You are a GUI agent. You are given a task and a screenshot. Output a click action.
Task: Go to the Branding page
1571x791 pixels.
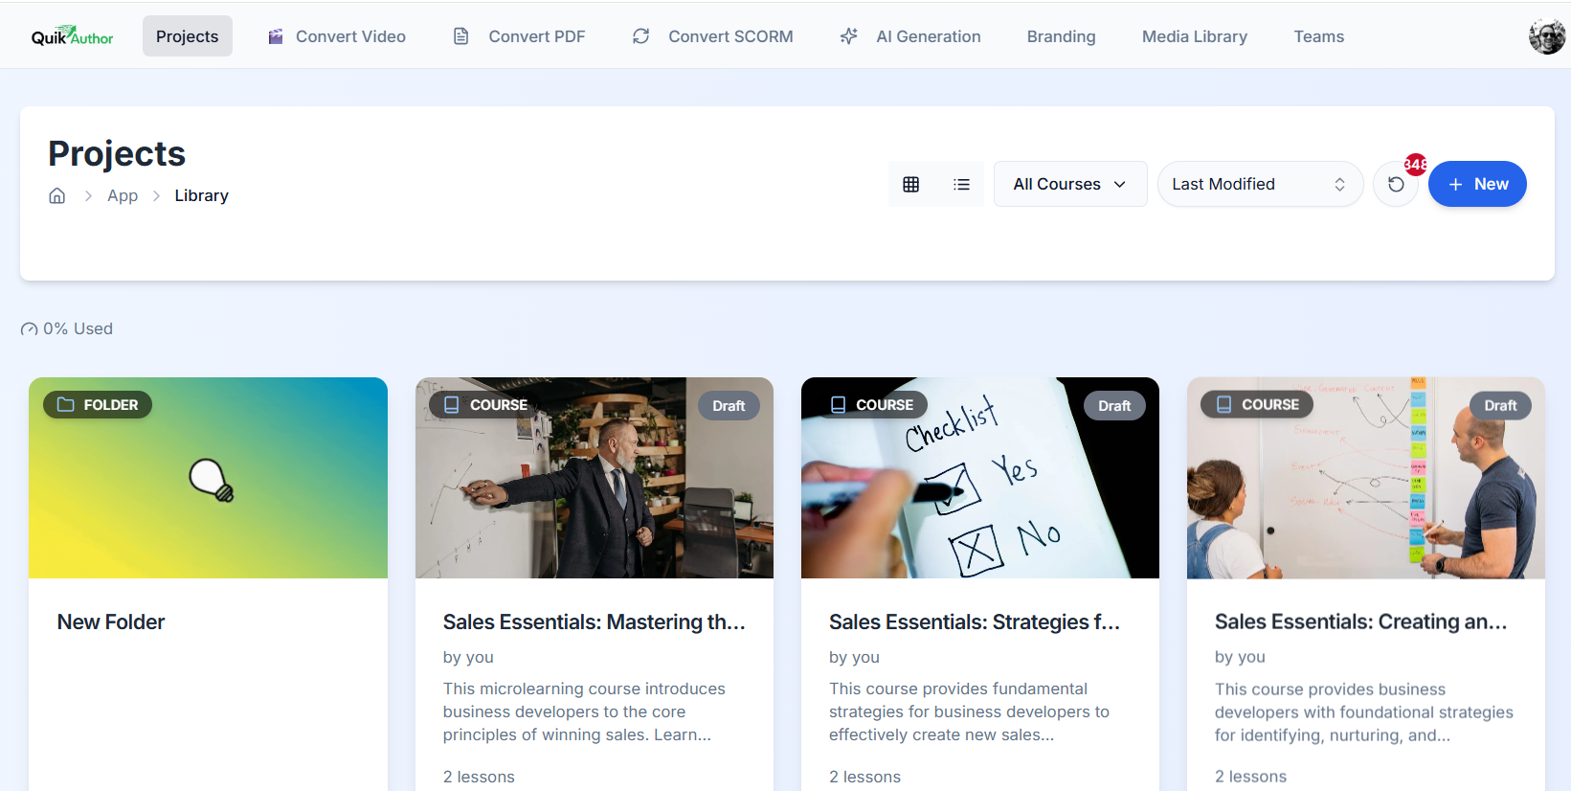tap(1061, 36)
